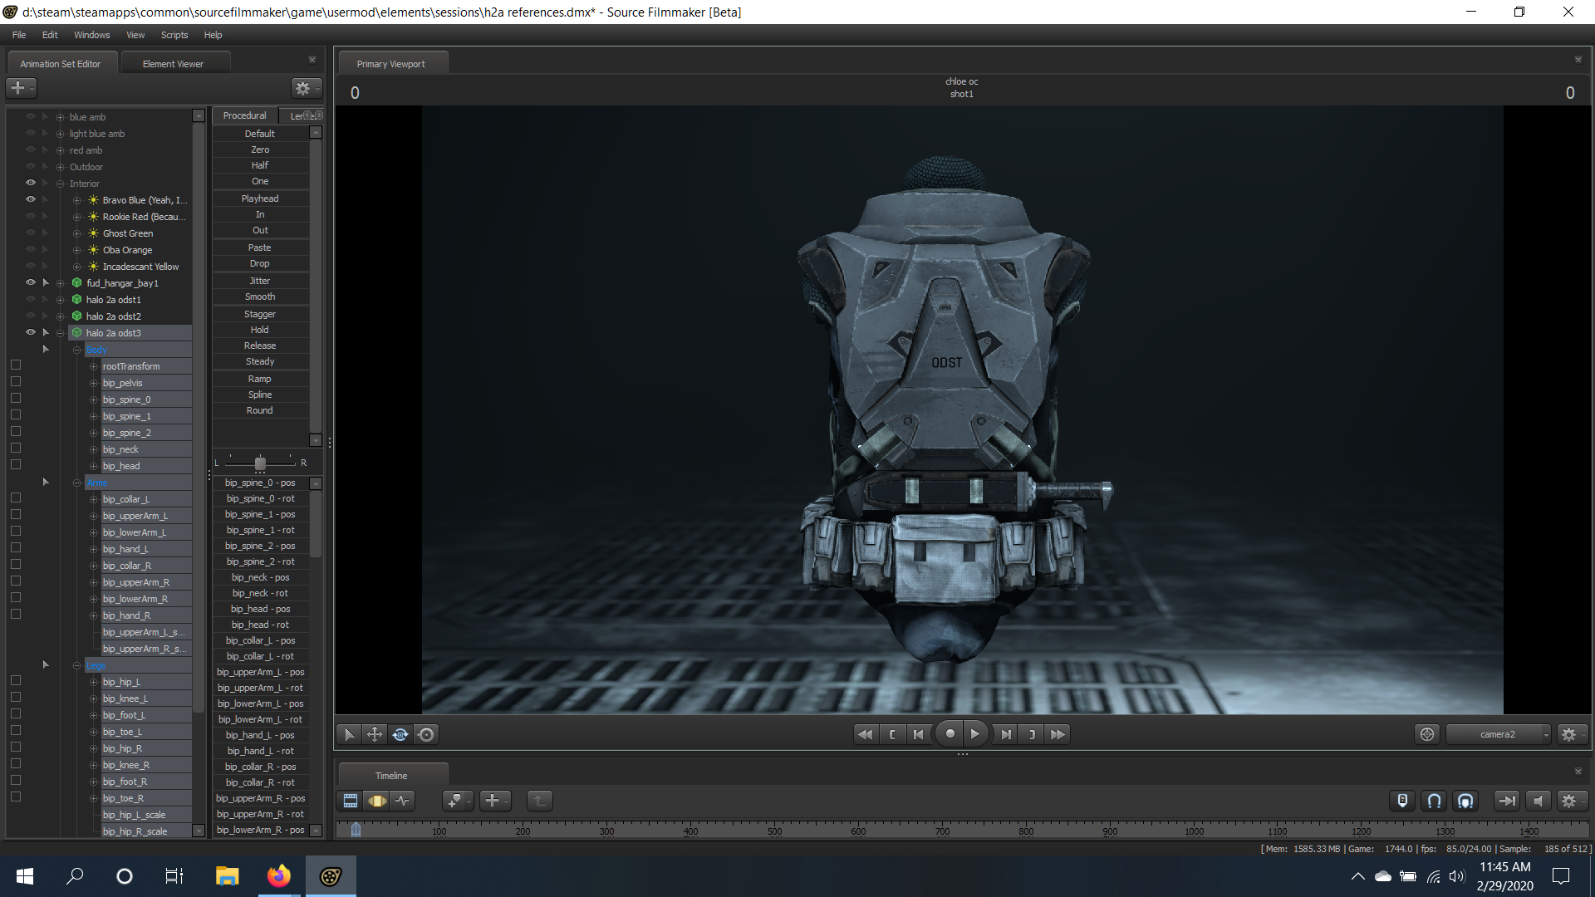The width and height of the screenshot is (1595, 897).
Task: Toggle checkbox beside bip_head
Action: coord(16,465)
